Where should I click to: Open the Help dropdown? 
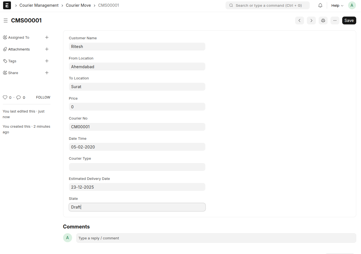[x=337, y=5]
